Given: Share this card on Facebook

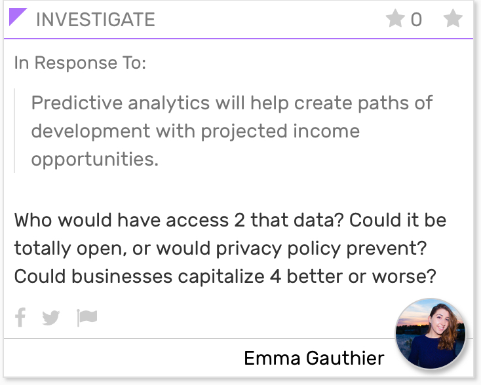Looking at the screenshot, I should 20,318.
